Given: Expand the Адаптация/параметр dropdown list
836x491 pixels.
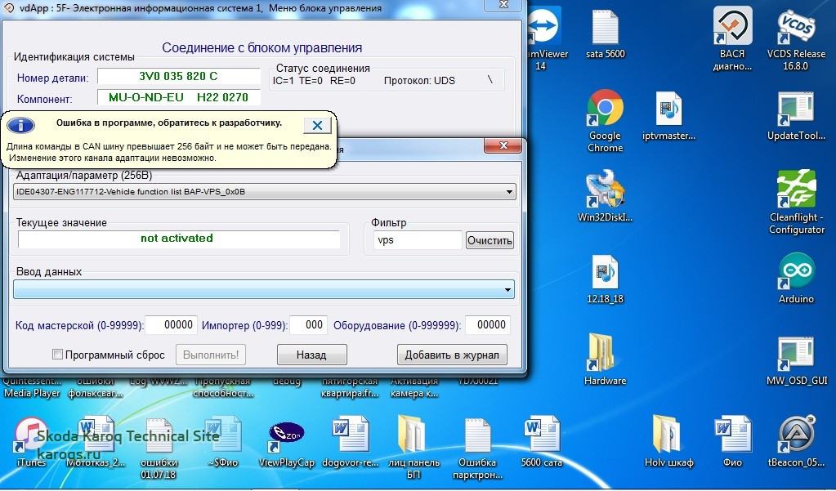Looking at the screenshot, I should [x=509, y=192].
